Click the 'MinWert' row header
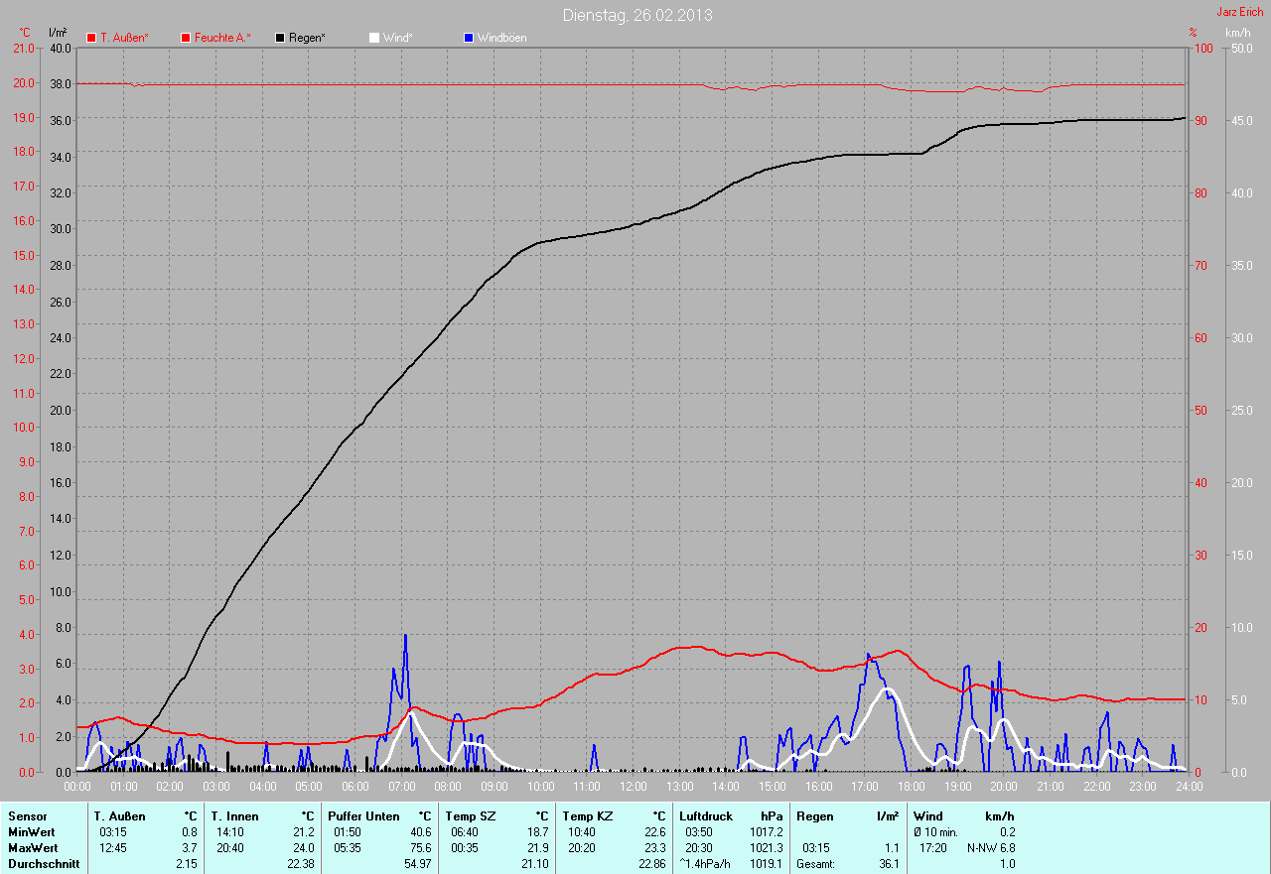The width and height of the screenshot is (1271, 874). click(32, 832)
